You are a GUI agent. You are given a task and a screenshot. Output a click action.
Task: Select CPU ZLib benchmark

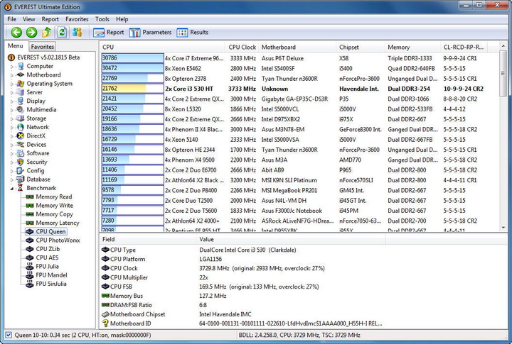coord(48,249)
